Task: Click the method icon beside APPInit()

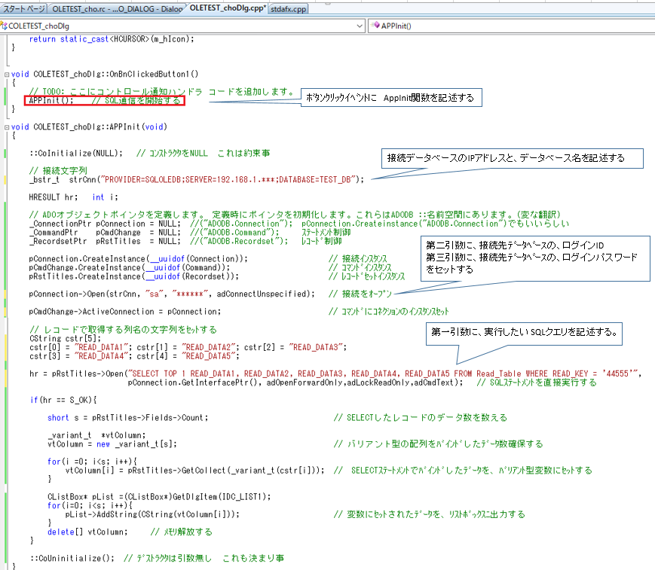Action: (x=375, y=26)
